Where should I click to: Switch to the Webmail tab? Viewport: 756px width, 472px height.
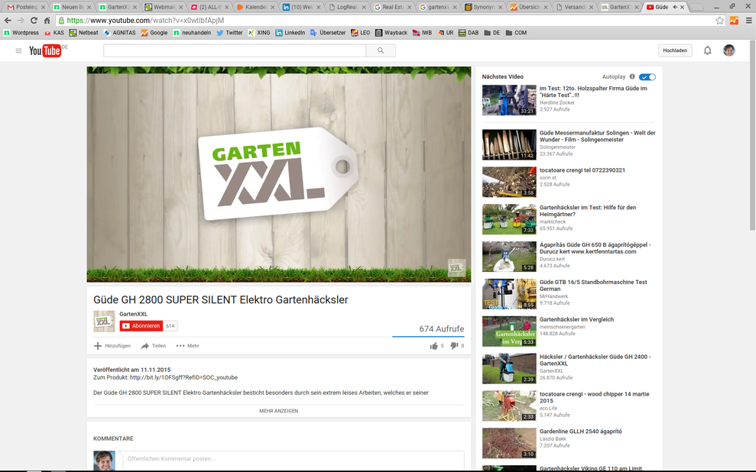(x=164, y=7)
